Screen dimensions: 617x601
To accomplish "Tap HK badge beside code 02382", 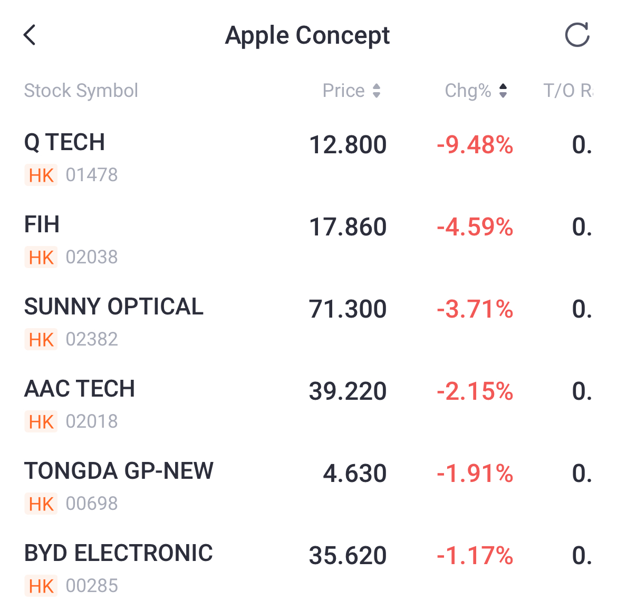I will [x=41, y=340].
